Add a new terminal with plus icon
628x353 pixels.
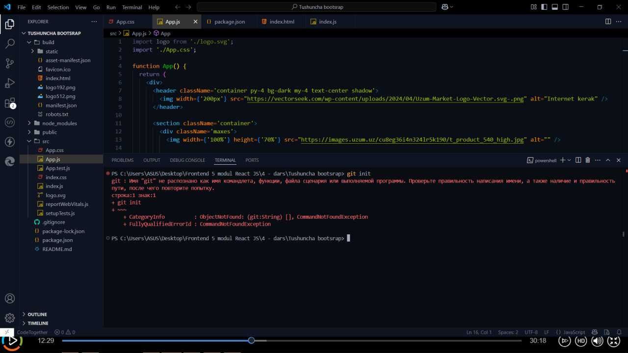563,160
